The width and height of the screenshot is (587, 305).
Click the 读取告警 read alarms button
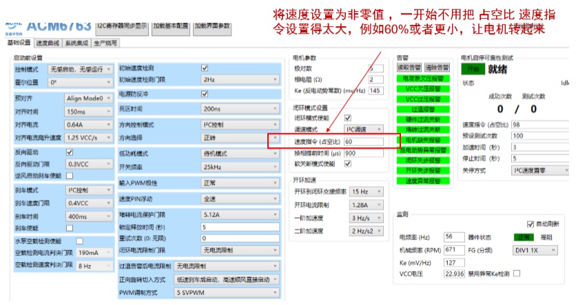point(408,68)
